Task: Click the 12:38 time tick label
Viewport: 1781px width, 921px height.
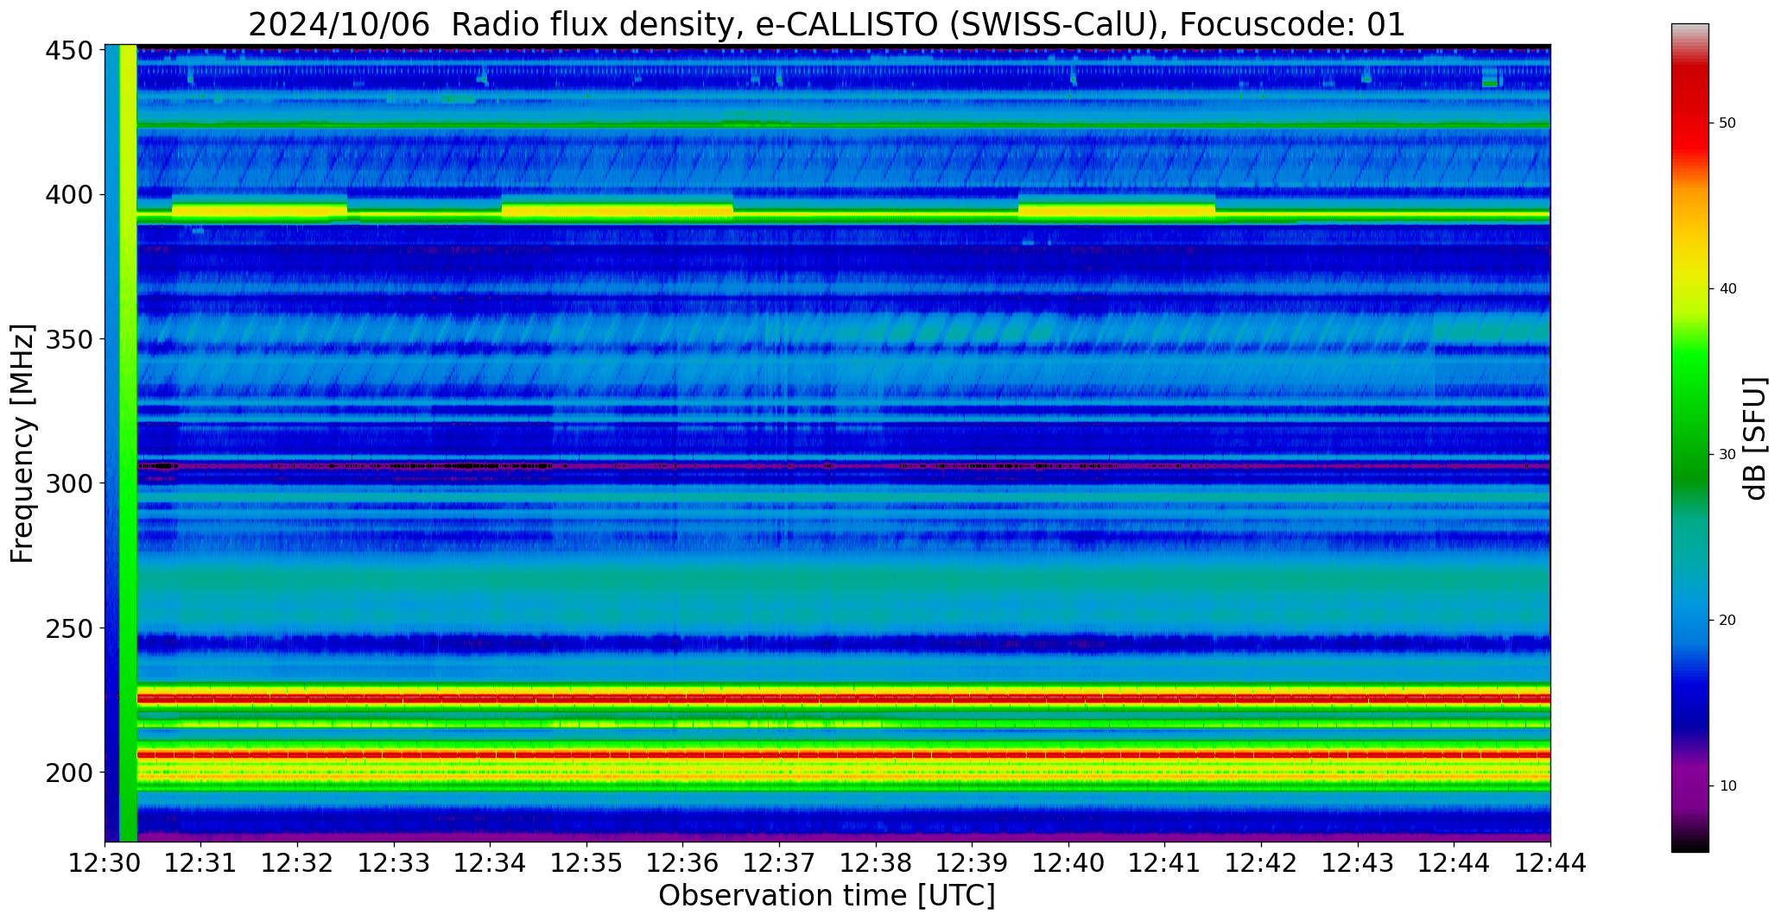Action: pos(876,862)
